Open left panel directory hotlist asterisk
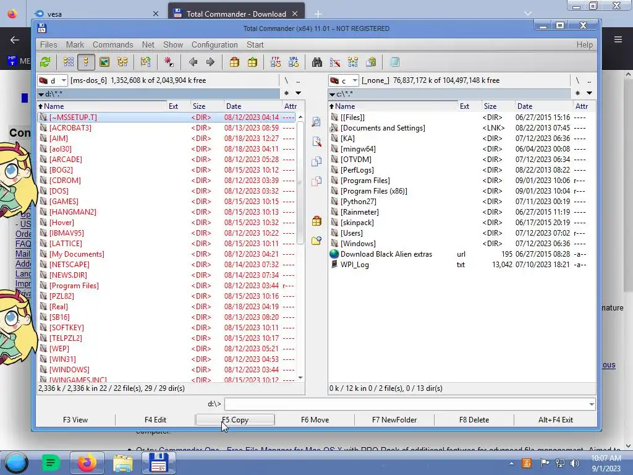 coord(286,93)
